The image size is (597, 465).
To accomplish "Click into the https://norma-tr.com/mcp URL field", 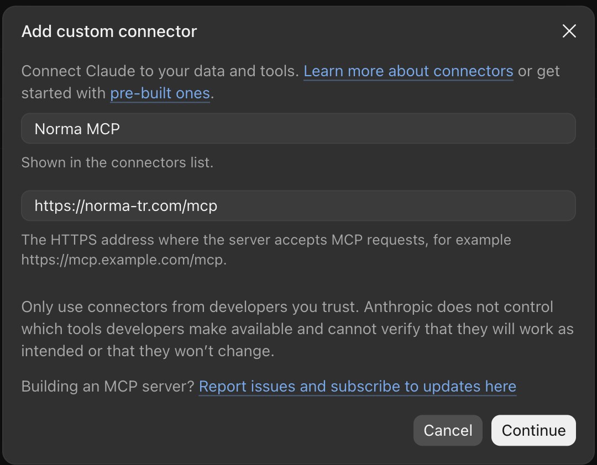I will pos(298,205).
